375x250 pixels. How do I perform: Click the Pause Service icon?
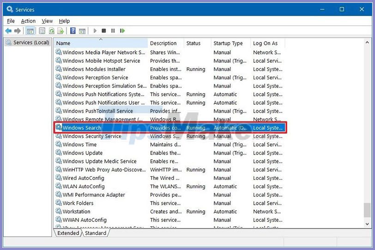pyautogui.click(x=113, y=31)
